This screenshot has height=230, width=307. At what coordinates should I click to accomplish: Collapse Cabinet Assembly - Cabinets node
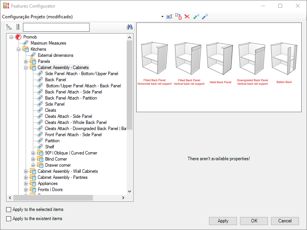pos(26,68)
